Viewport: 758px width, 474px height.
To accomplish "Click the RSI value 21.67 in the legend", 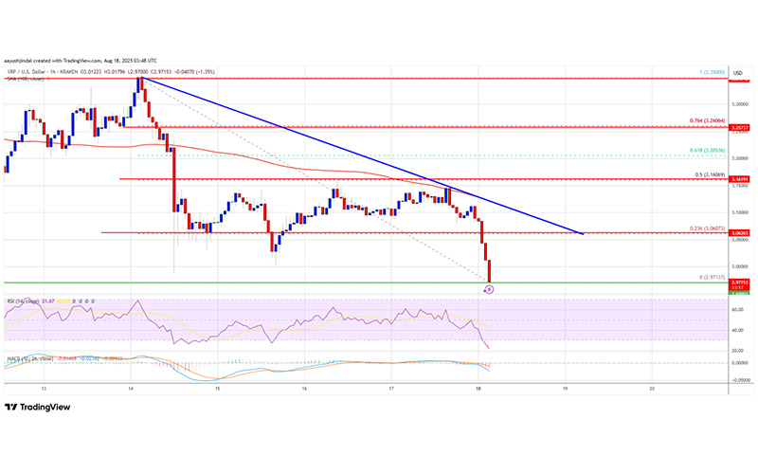I will 48,301.
